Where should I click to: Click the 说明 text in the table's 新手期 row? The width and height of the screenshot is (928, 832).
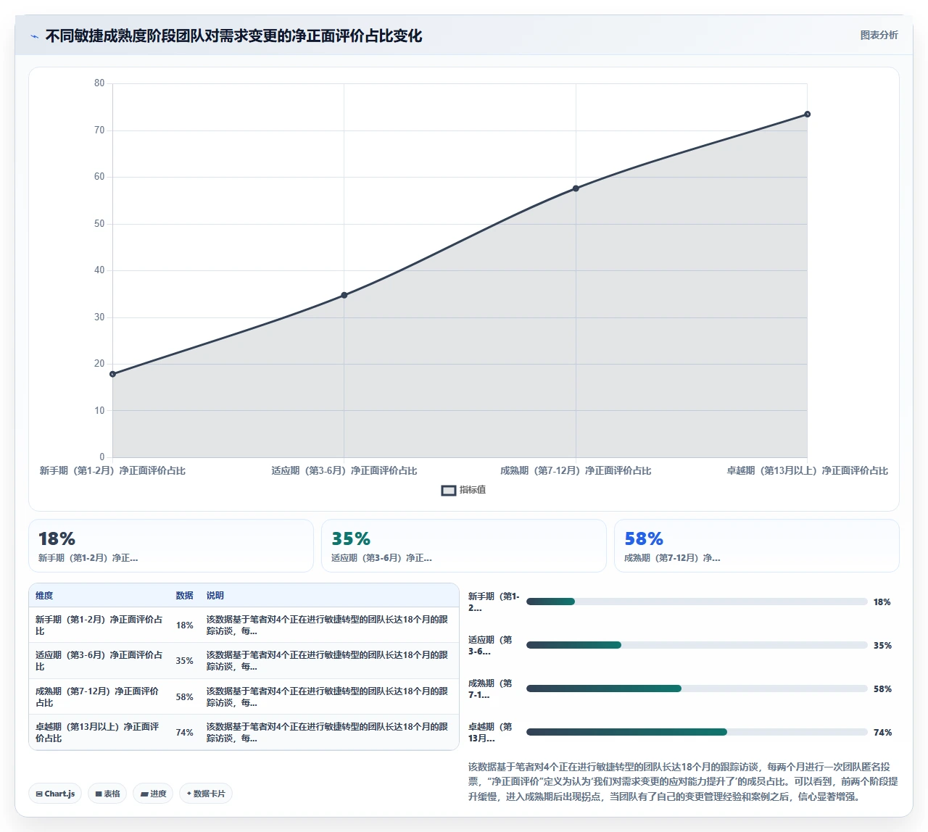[x=328, y=625]
